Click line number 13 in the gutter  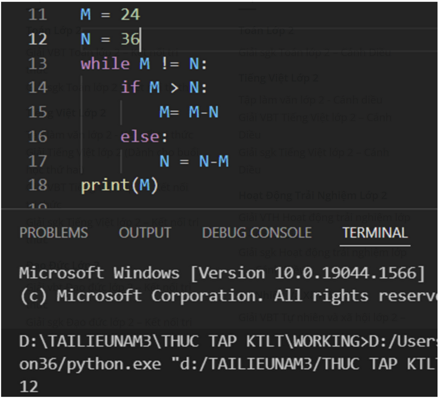pyautogui.click(x=37, y=64)
